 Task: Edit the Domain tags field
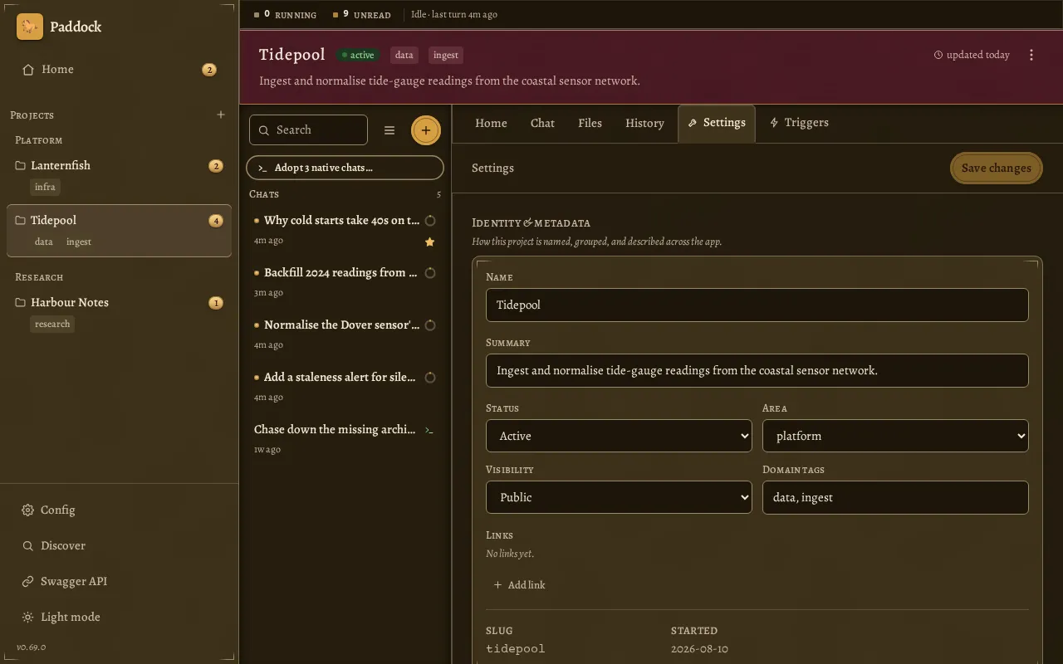point(895,497)
